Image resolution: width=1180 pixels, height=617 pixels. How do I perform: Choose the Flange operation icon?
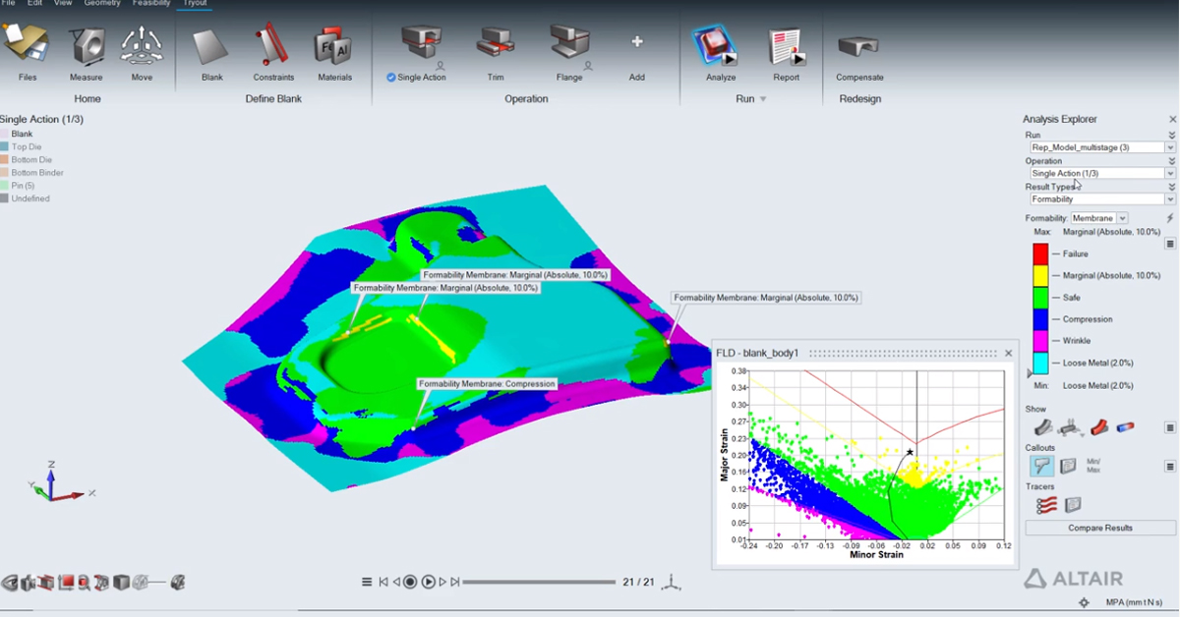[x=569, y=43]
